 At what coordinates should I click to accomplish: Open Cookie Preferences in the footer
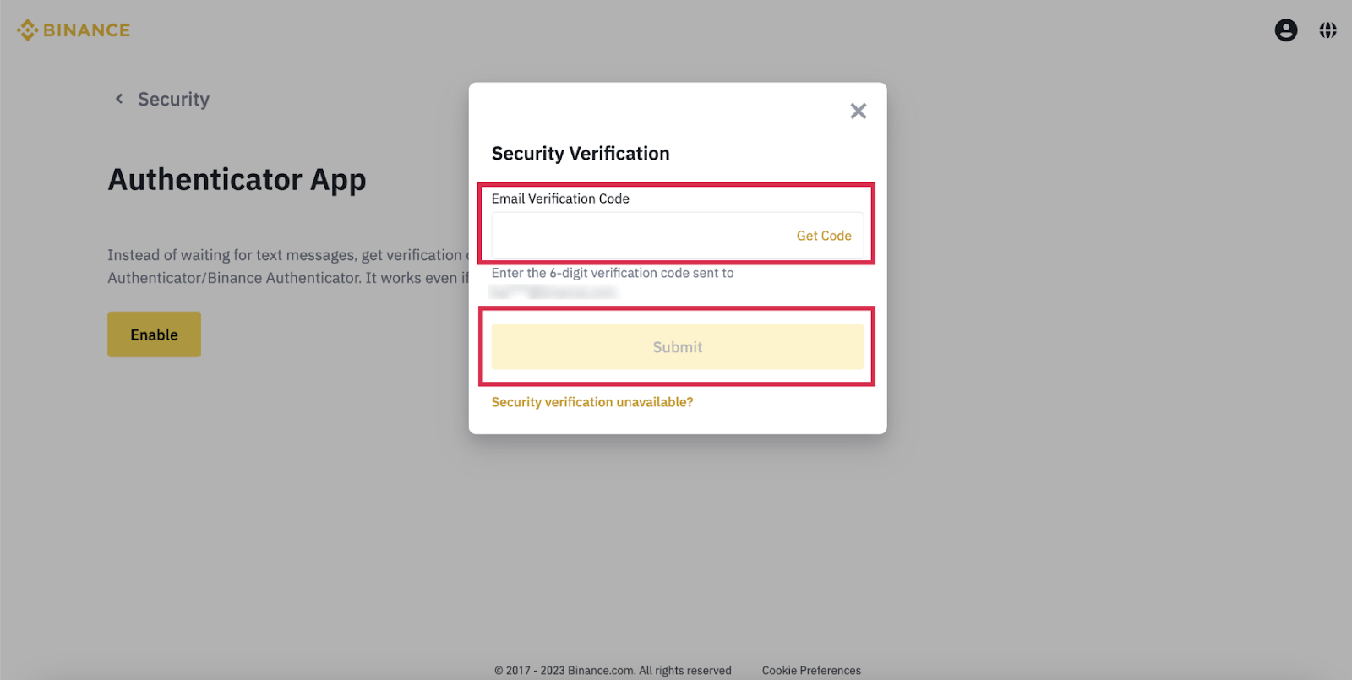[811, 670]
